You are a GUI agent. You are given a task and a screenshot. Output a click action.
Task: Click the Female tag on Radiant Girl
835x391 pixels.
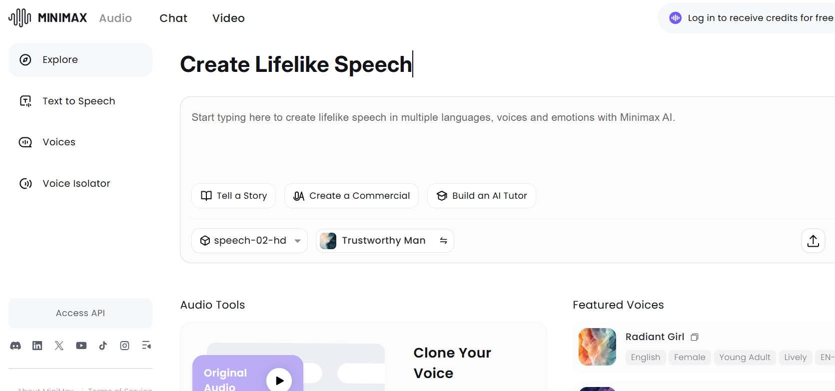tap(690, 358)
